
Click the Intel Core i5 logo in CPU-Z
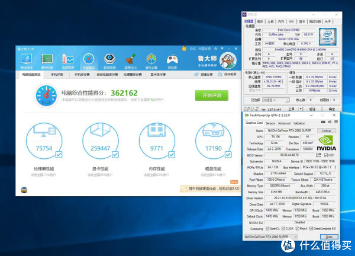[327, 37]
